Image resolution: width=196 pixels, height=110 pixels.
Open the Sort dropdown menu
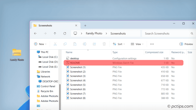[119, 44]
